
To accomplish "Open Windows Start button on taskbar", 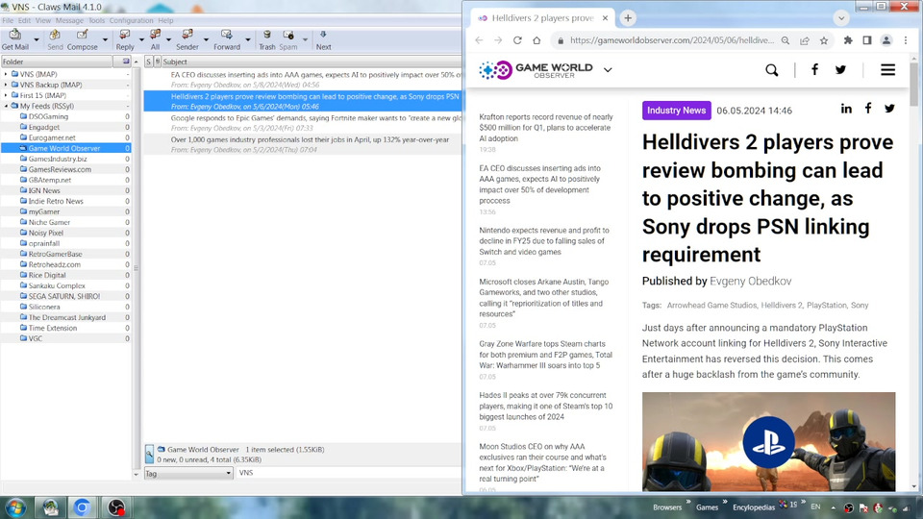I will pyautogui.click(x=16, y=507).
